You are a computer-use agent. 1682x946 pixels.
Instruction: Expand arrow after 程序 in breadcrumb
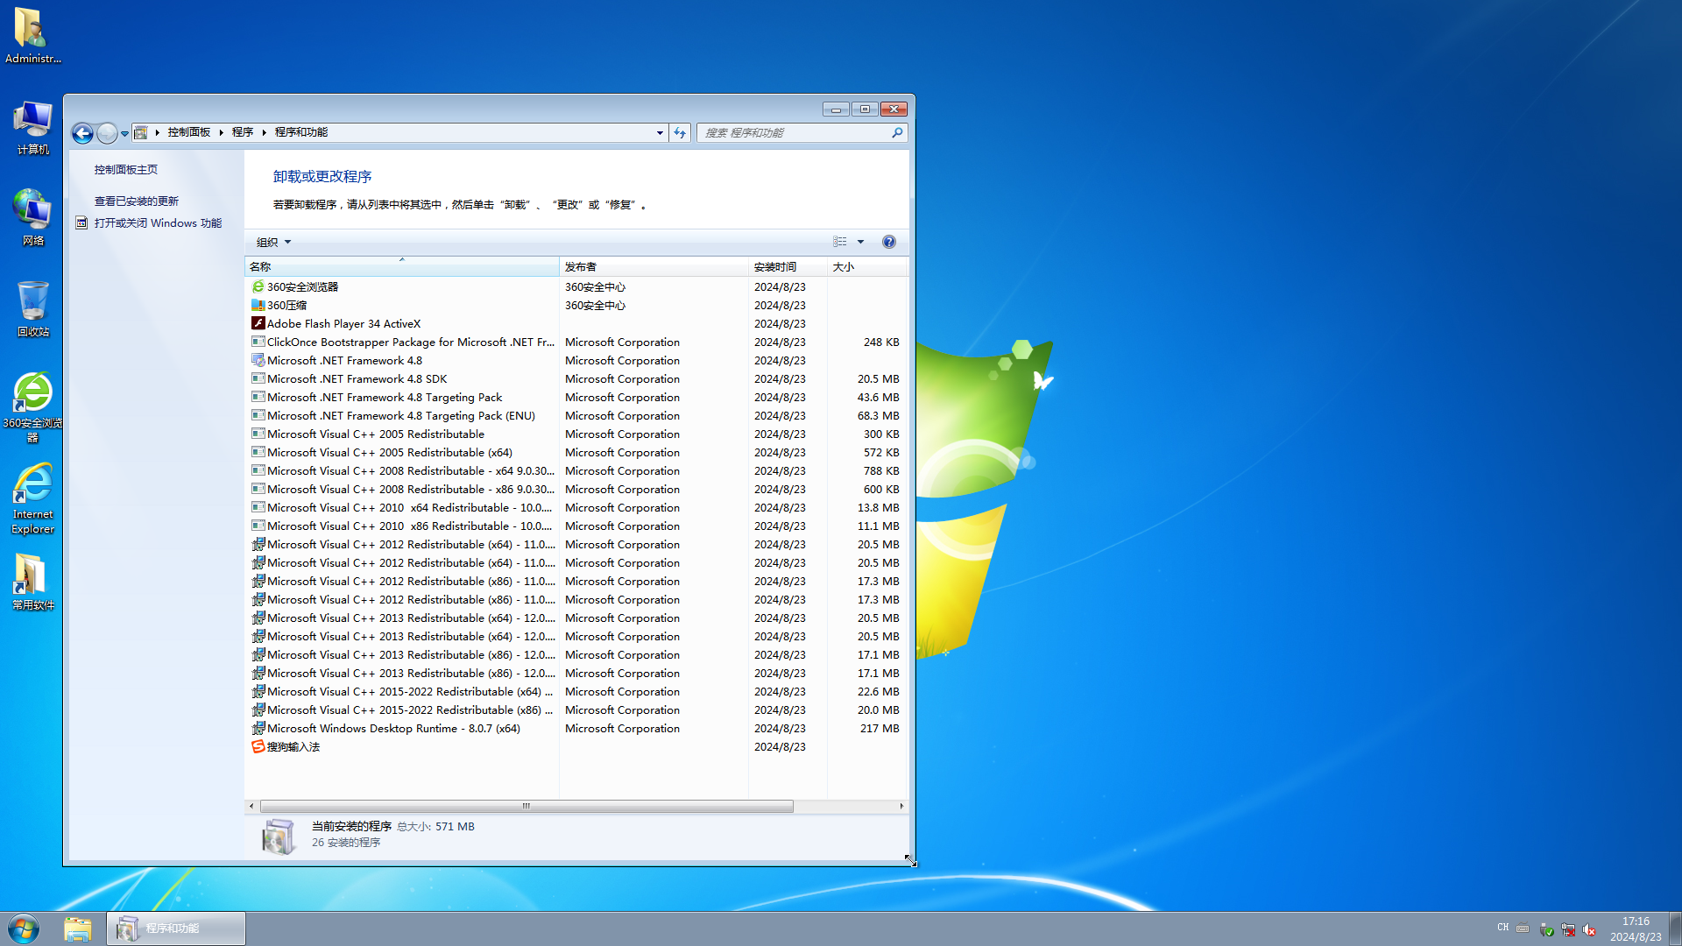264,132
